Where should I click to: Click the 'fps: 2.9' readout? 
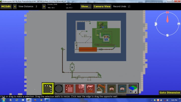68,4
